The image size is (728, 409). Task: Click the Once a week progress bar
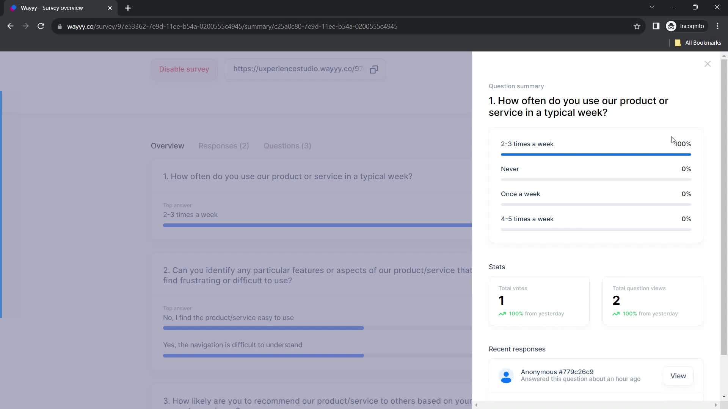[596, 204]
